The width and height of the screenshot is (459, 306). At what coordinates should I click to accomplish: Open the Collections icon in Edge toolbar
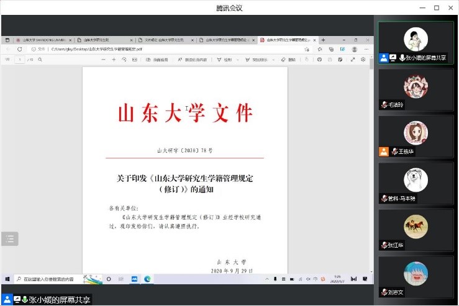(331, 49)
